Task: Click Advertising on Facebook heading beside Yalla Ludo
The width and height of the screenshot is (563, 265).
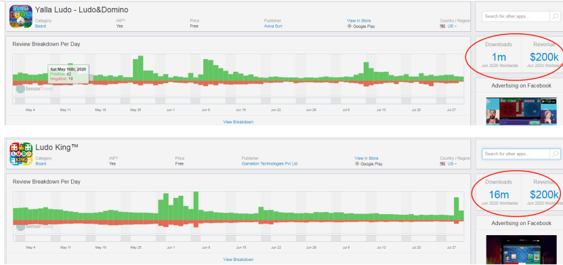Action: [521, 85]
